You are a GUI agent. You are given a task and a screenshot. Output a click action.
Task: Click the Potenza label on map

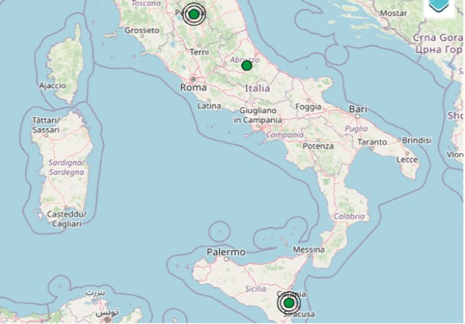[318, 146]
